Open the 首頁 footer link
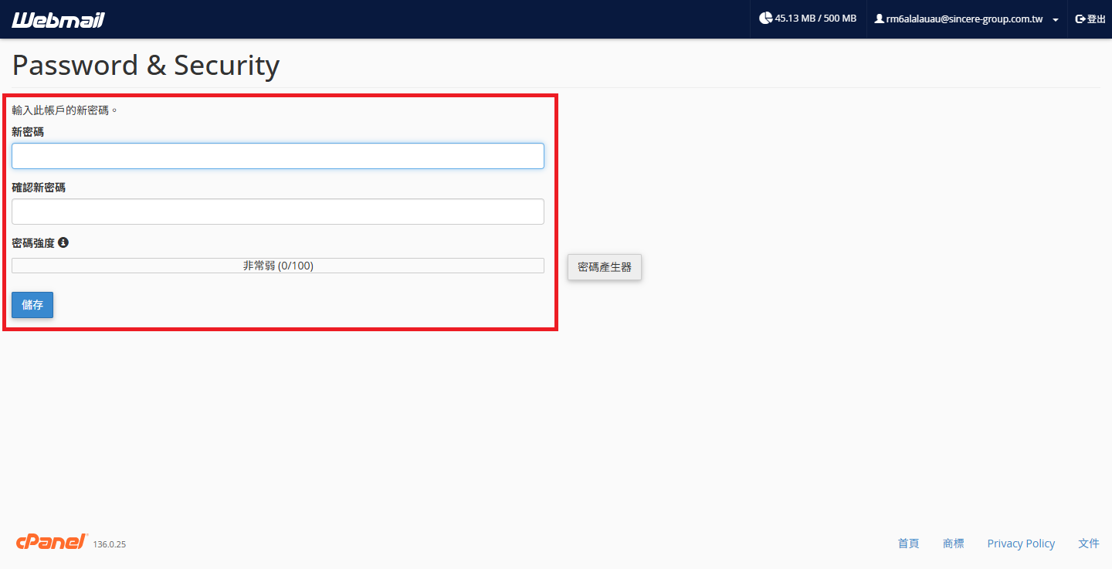The image size is (1112, 569). (908, 544)
